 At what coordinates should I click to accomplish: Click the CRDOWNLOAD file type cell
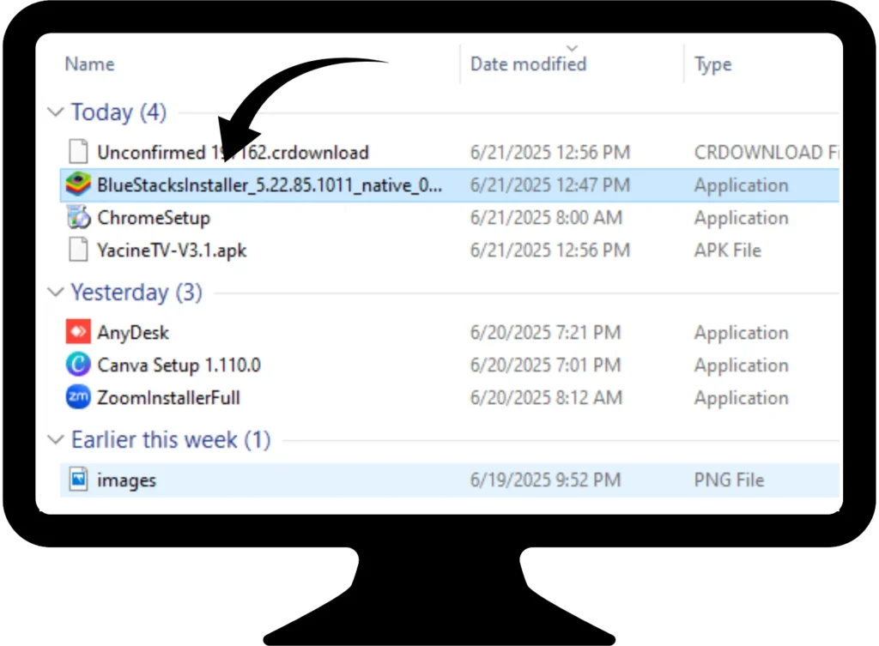point(767,152)
